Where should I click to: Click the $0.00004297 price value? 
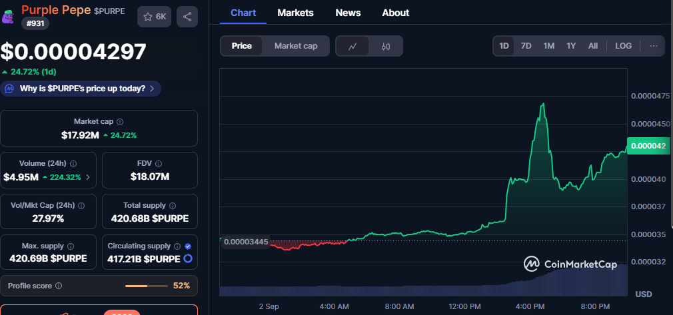(73, 51)
